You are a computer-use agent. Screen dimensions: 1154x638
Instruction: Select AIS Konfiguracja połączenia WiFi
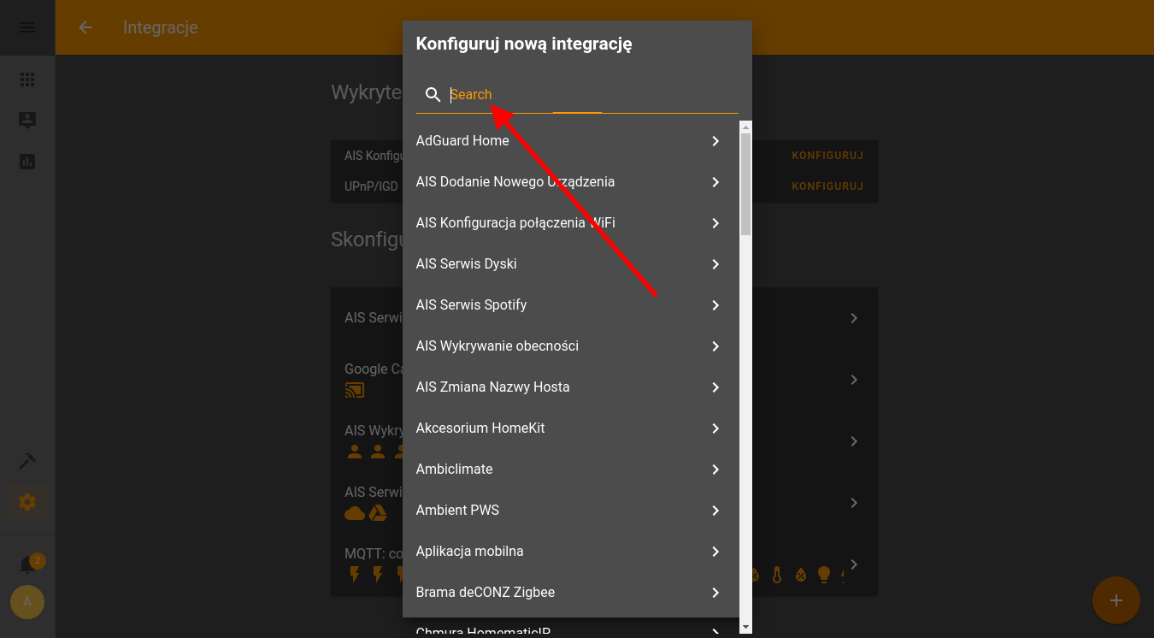tap(571, 223)
